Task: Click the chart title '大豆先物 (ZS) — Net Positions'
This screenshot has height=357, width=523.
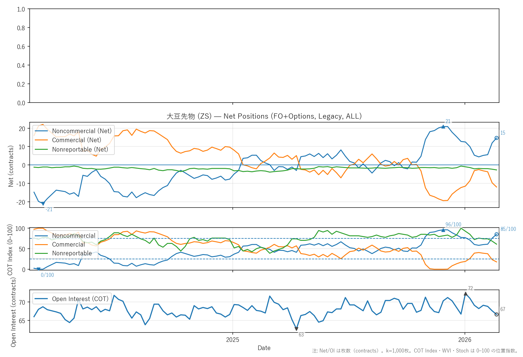Action: click(264, 116)
